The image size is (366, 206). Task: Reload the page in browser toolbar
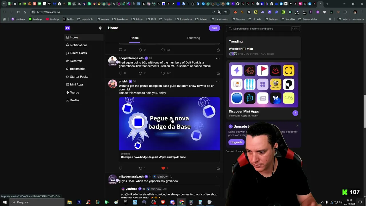18,12
